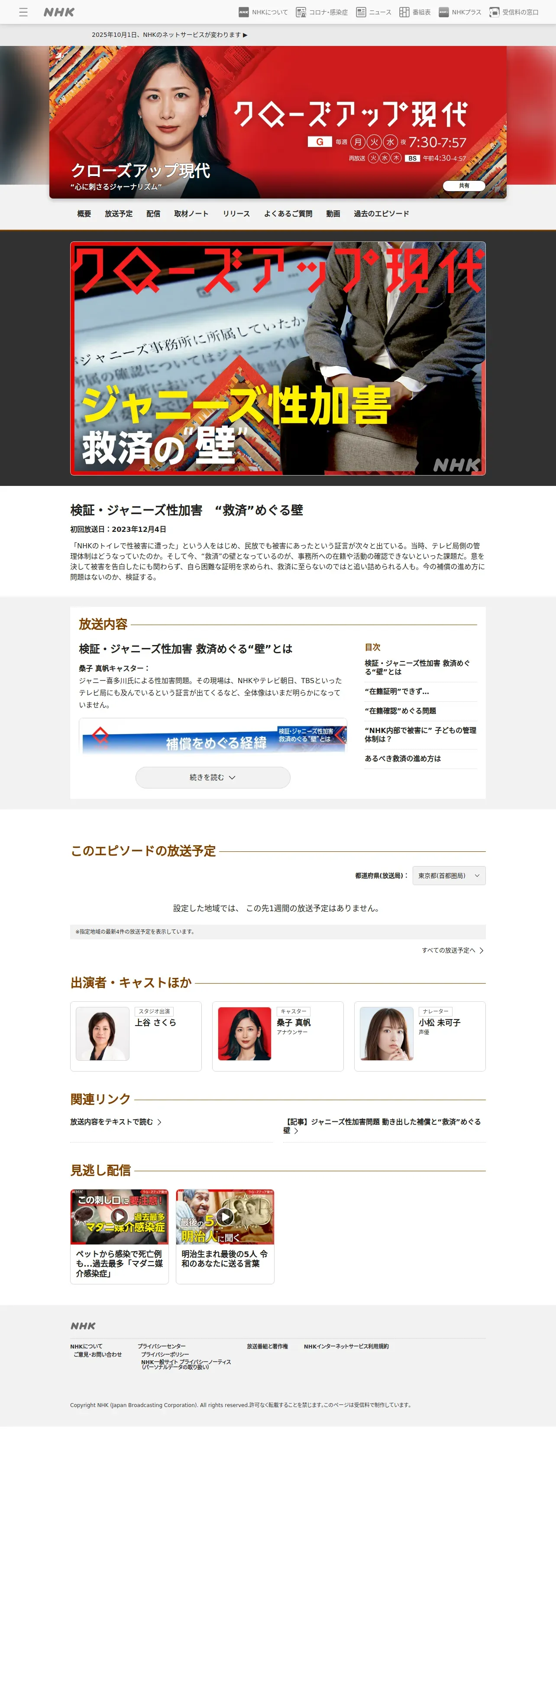Select the 放送予定 tab
The width and height of the screenshot is (556, 1694).
pyautogui.click(x=118, y=214)
